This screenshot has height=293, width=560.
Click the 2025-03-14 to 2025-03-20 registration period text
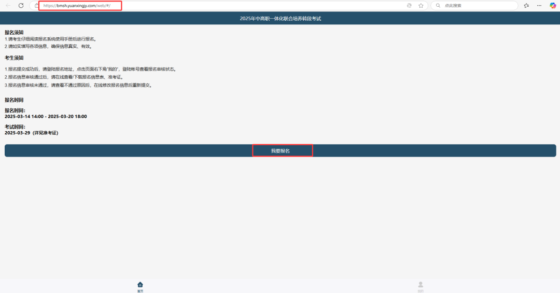46,116
